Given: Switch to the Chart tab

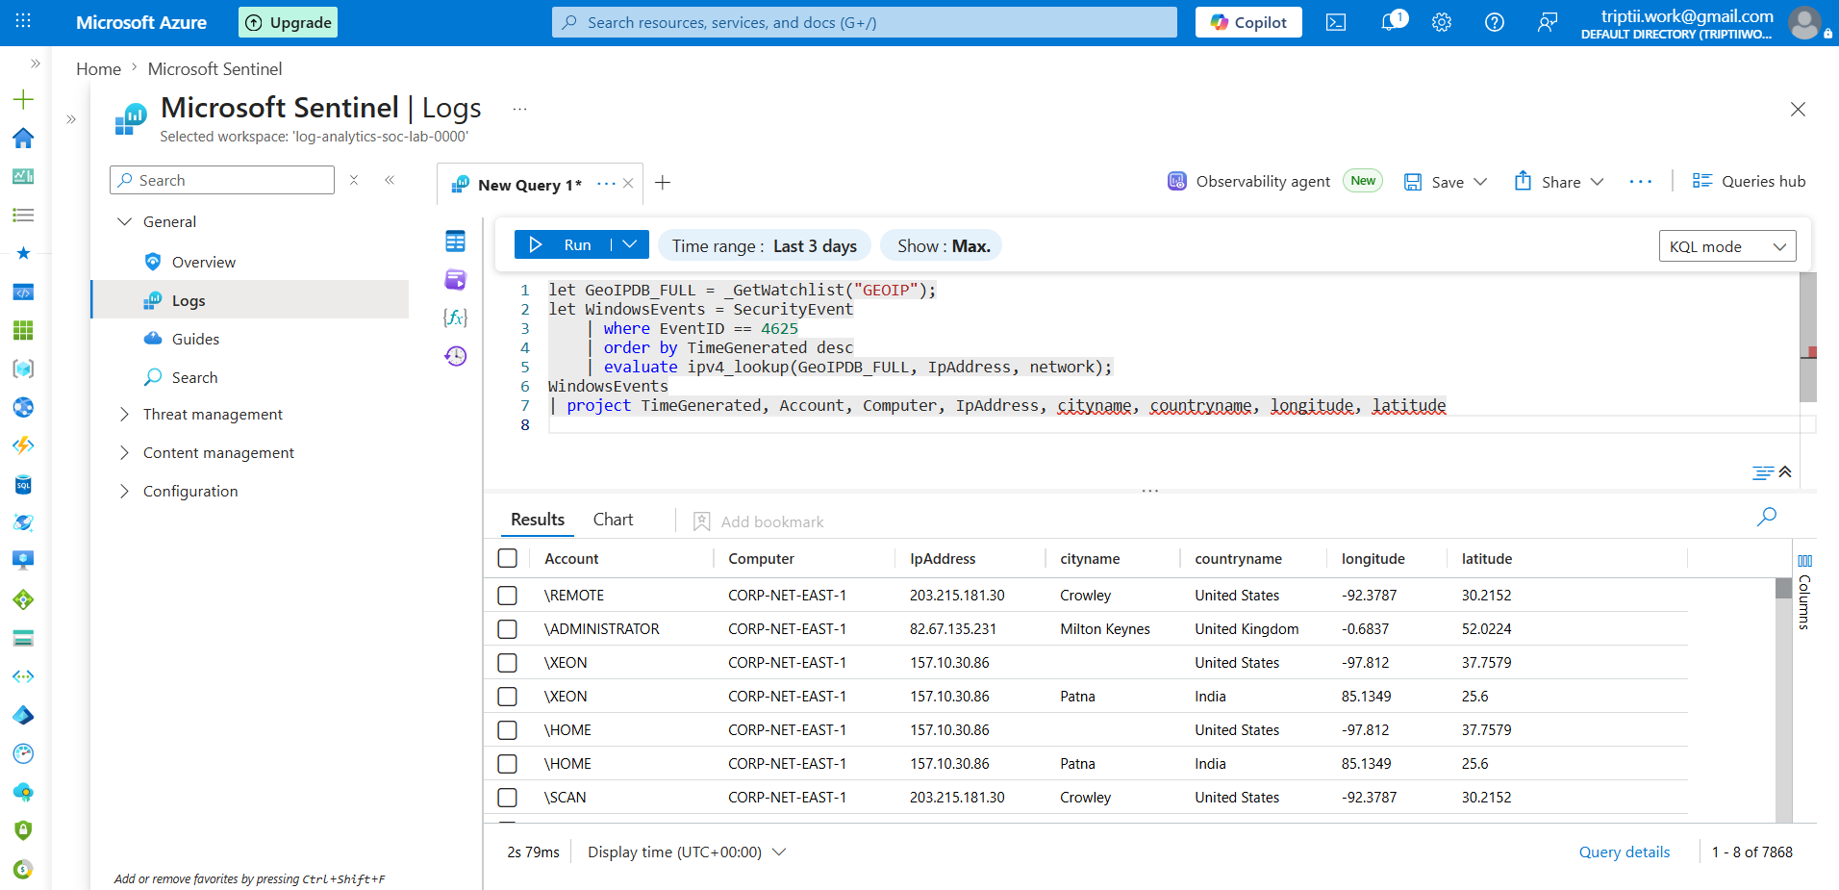Looking at the screenshot, I should pyautogui.click(x=613, y=520).
